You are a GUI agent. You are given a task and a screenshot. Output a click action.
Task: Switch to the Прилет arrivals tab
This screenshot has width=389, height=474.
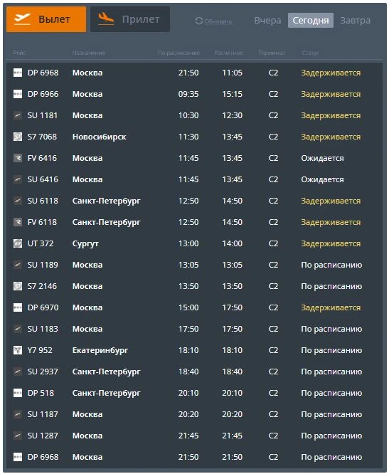[x=130, y=19]
